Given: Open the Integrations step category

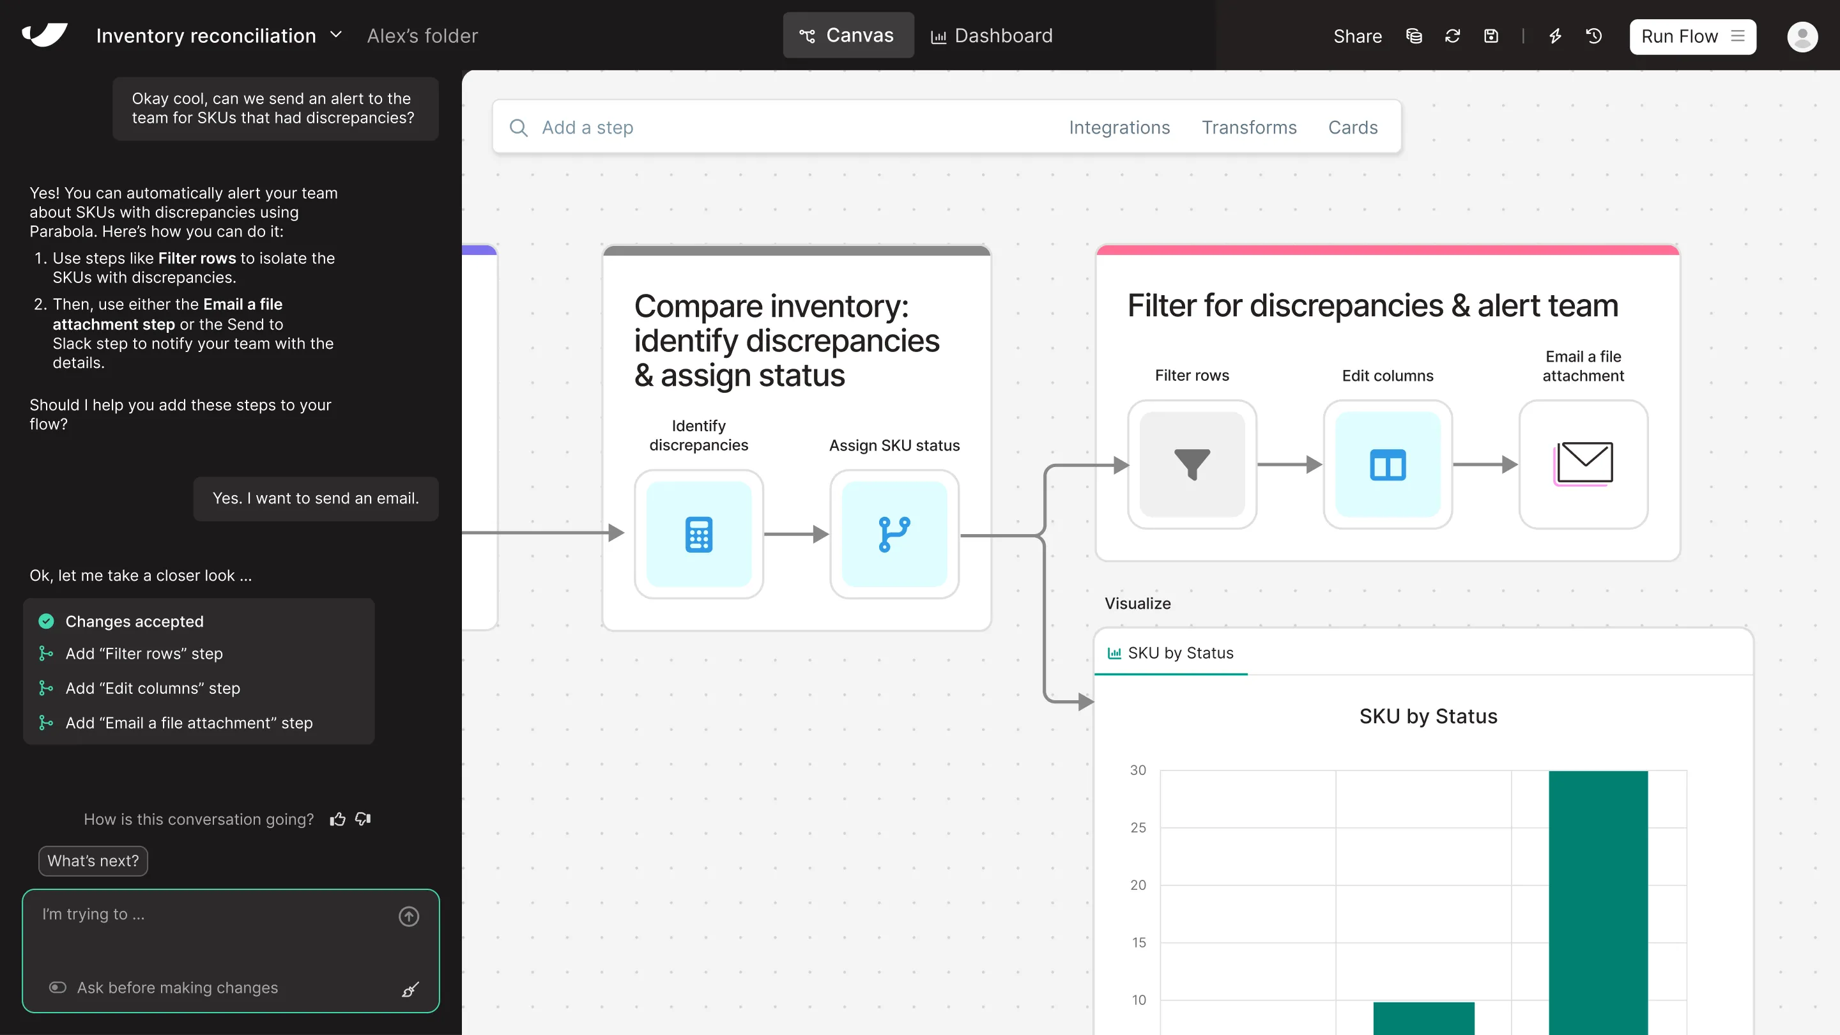Looking at the screenshot, I should click(x=1119, y=127).
